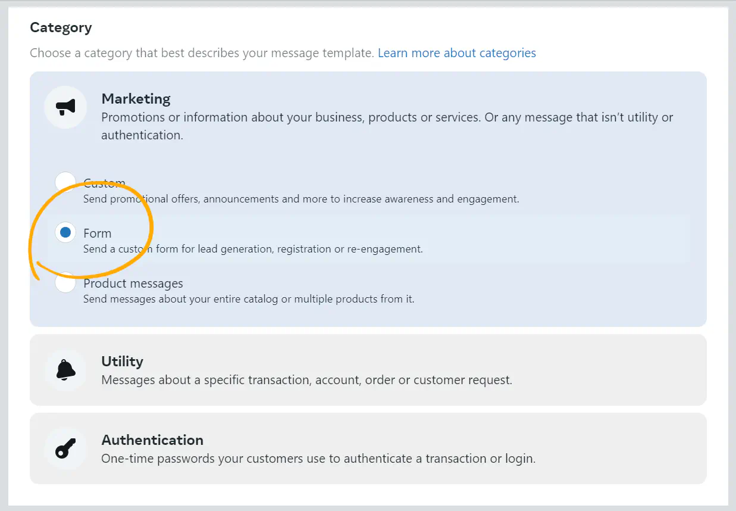Click the Utility description about transactions and orders
The width and height of the screenshot is (736, 511).
[306, 380]
